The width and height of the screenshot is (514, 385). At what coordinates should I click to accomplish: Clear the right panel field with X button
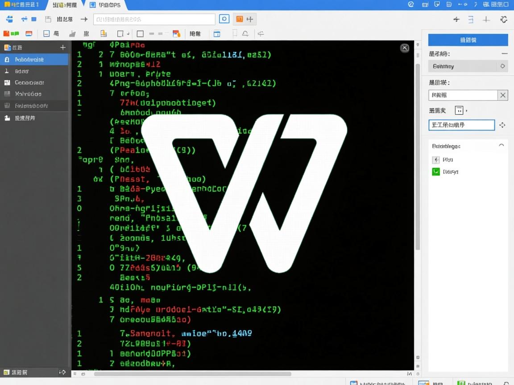(x=503, y=95)
